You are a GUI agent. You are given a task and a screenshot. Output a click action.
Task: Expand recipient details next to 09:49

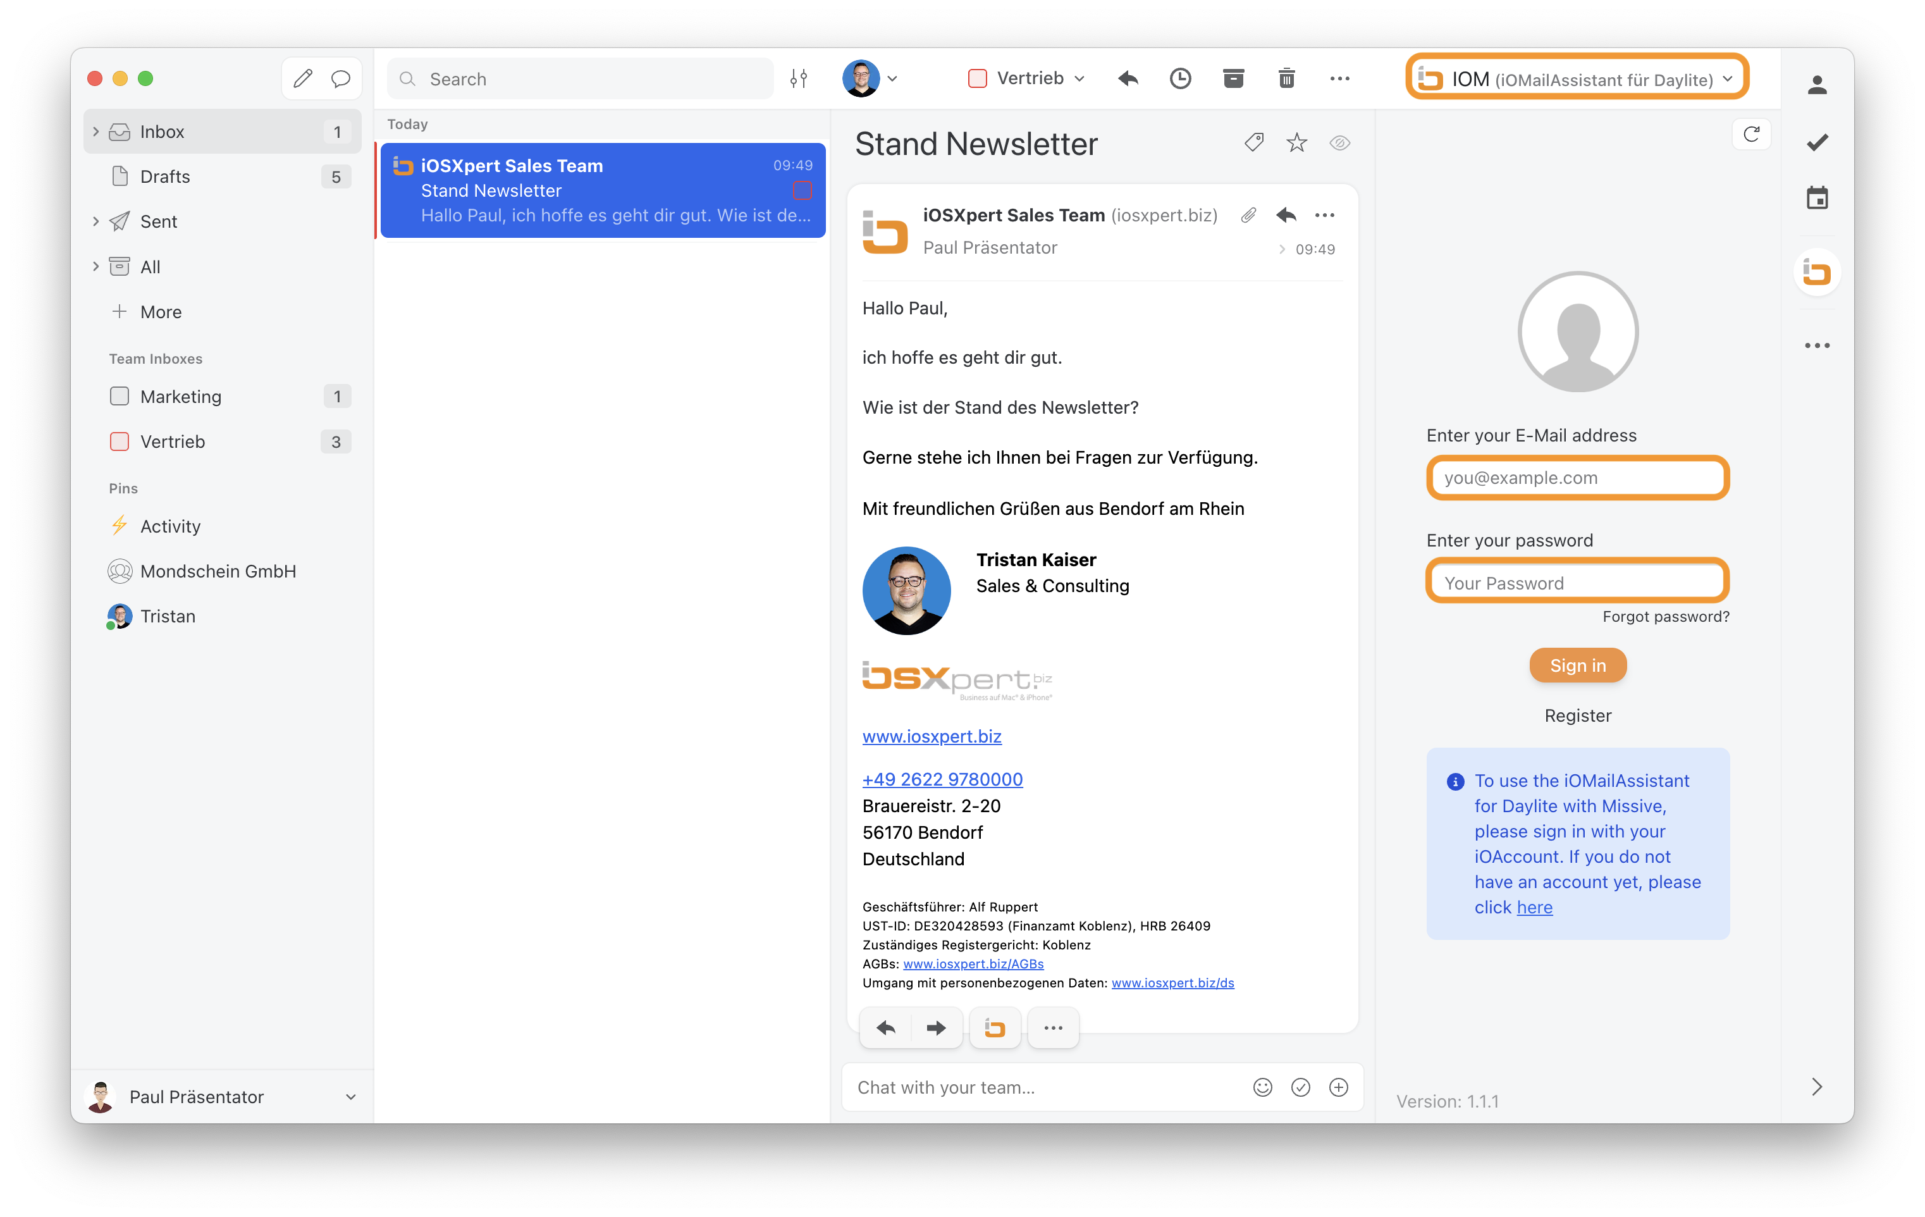coord(1282,249)
